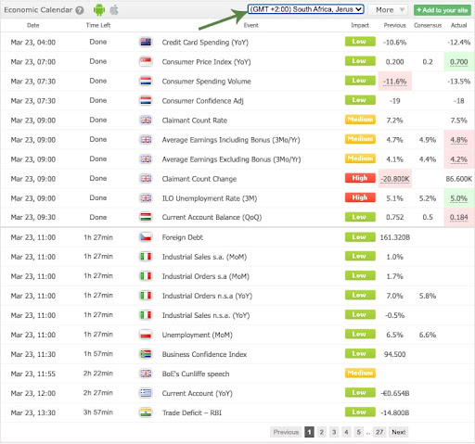The width and height of the screenshot is (475, 444).
Task: Click UK flag for Average Earnings Including Bonus
Action: pyautogui.click(x=146, y=139)
